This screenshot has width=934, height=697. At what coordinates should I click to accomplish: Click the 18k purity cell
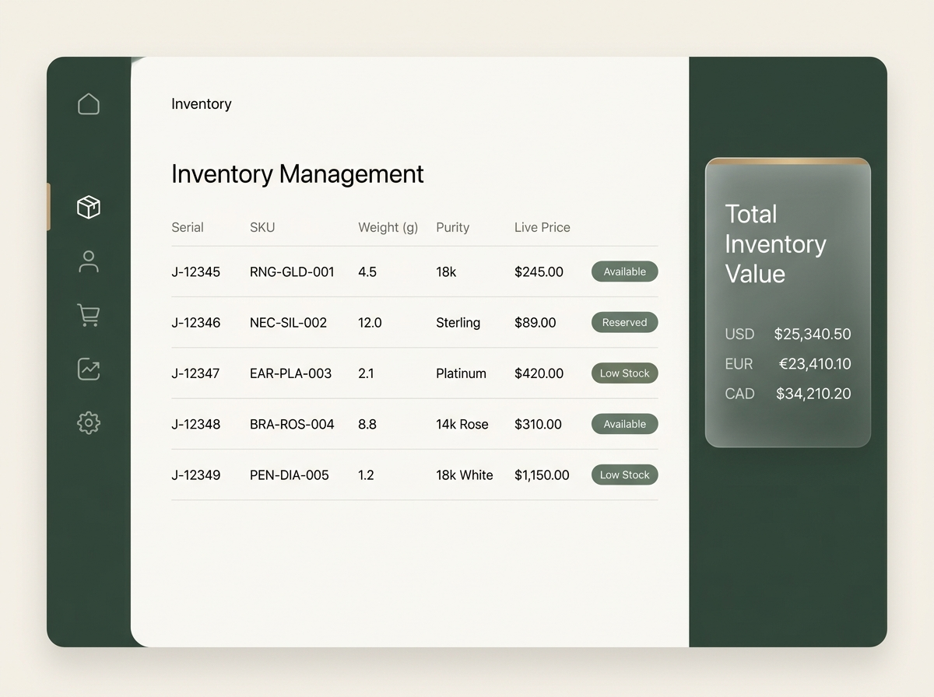[x=447, y=272]
